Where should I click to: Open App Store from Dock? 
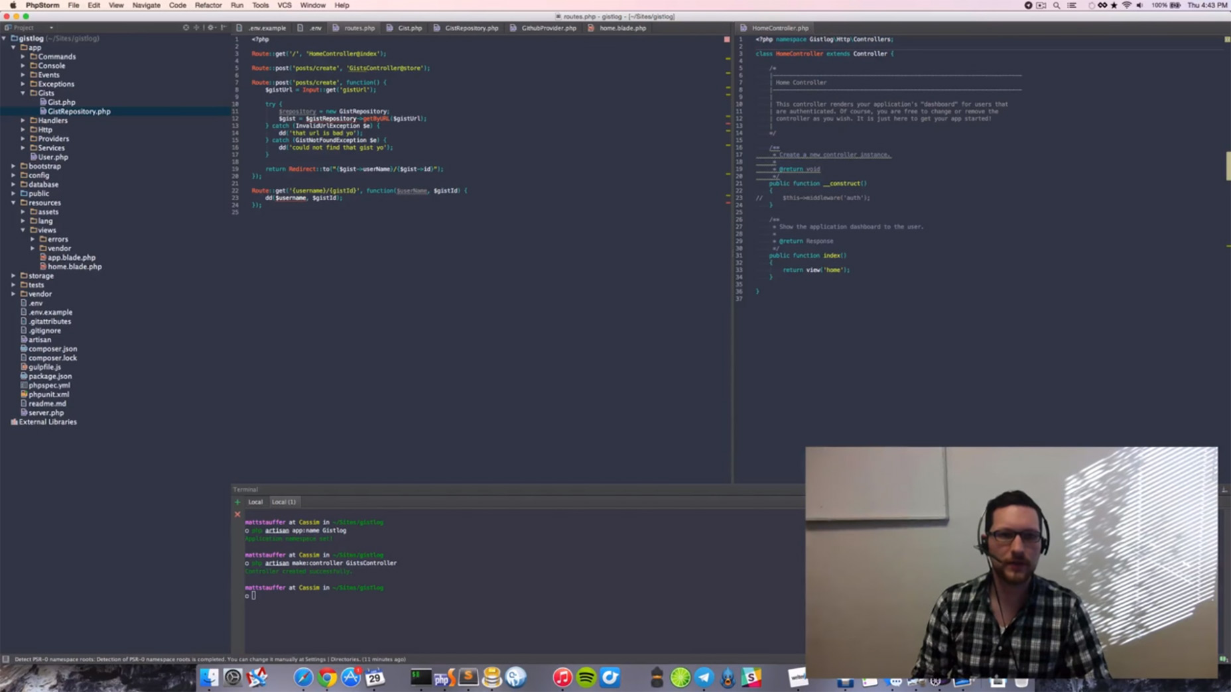pos(350,677)
